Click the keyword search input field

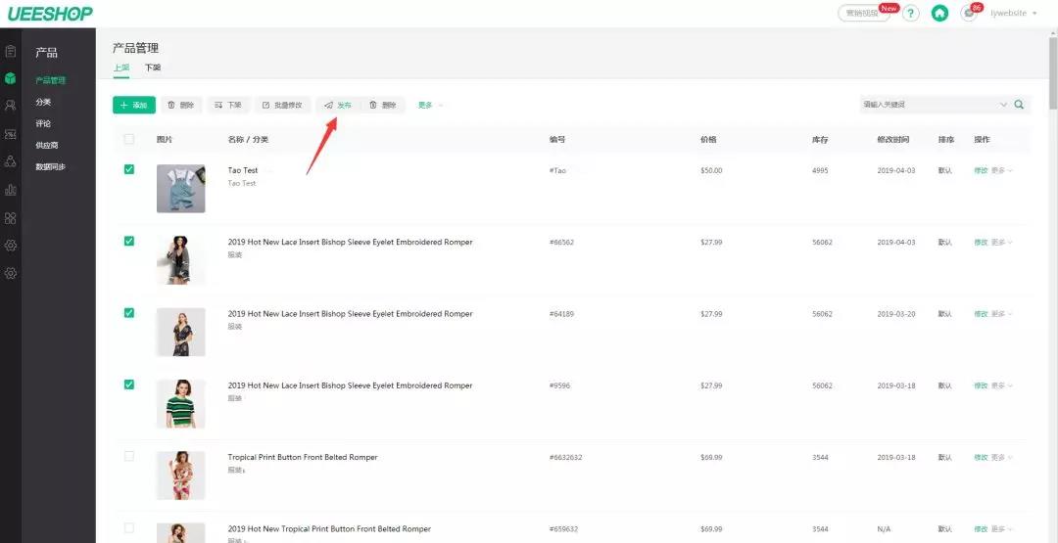point(928,105)
